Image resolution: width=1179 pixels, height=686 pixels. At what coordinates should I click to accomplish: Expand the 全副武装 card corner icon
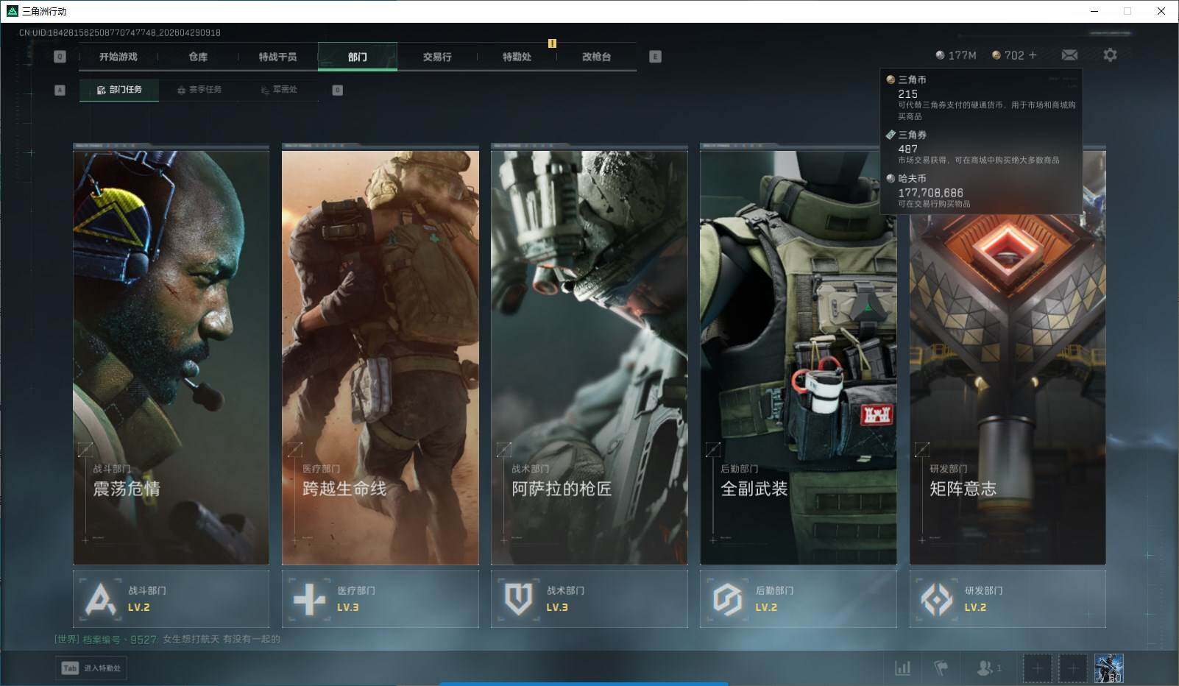coord(712,449)
